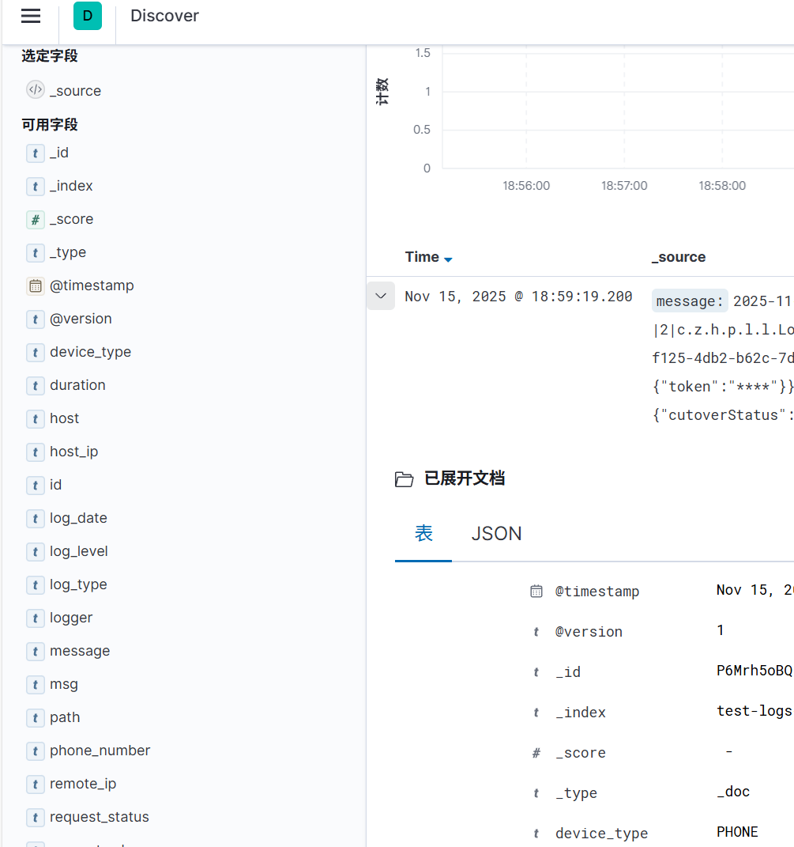This screenshot has height=847, width=794.
Task: Select the phone_number field in list
Action: coord(100,751)
